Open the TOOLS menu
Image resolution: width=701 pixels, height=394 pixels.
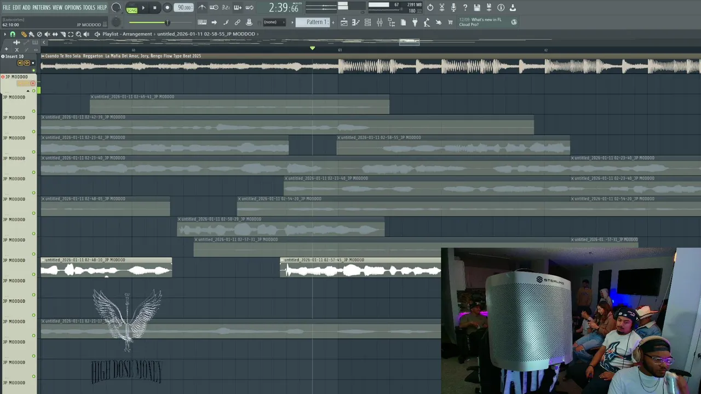[x=89, y=8]
